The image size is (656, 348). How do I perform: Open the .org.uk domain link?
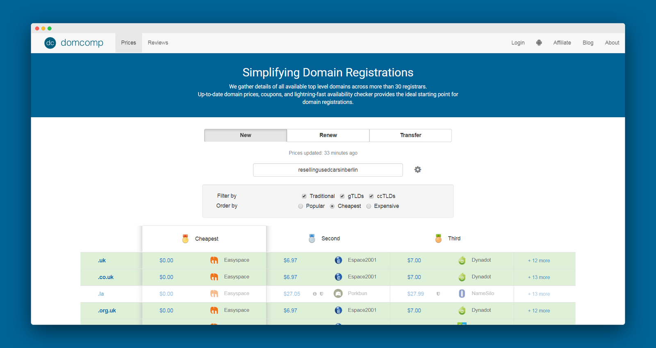[107, 311]
